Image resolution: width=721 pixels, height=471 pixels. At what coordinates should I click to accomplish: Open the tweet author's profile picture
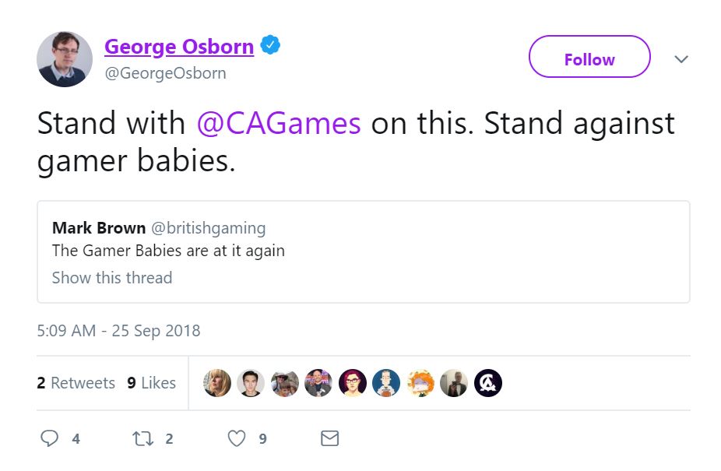65,59
